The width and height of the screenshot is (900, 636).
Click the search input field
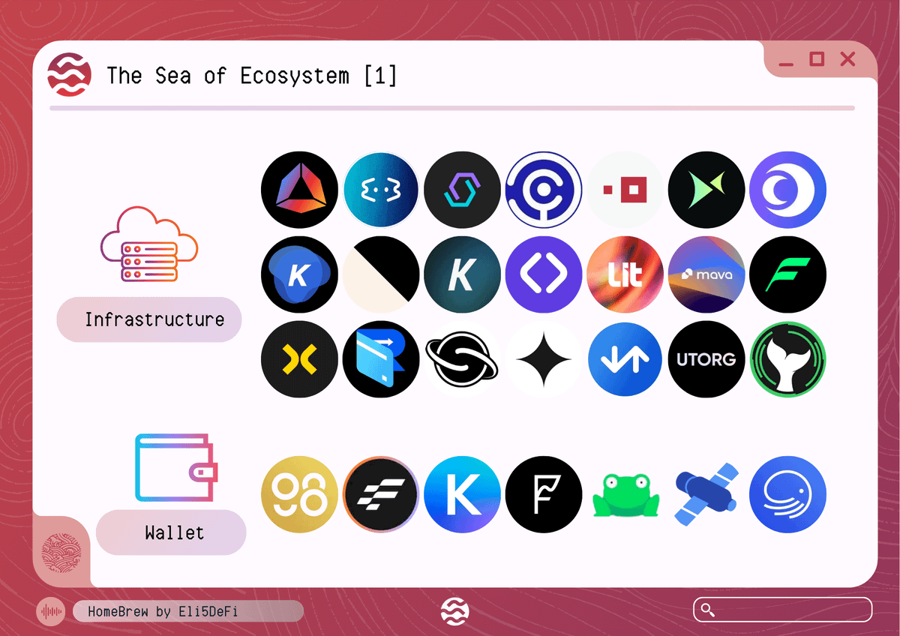coord(782,610)
